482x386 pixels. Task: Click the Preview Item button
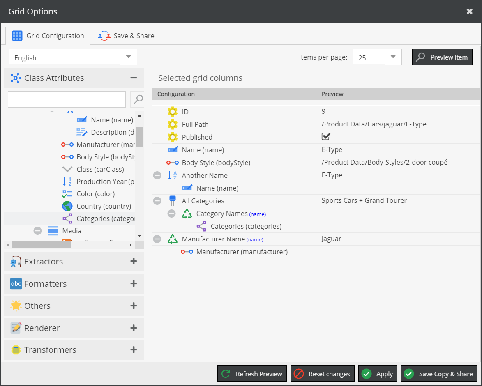pyautogui.click(x=442, y=57)
